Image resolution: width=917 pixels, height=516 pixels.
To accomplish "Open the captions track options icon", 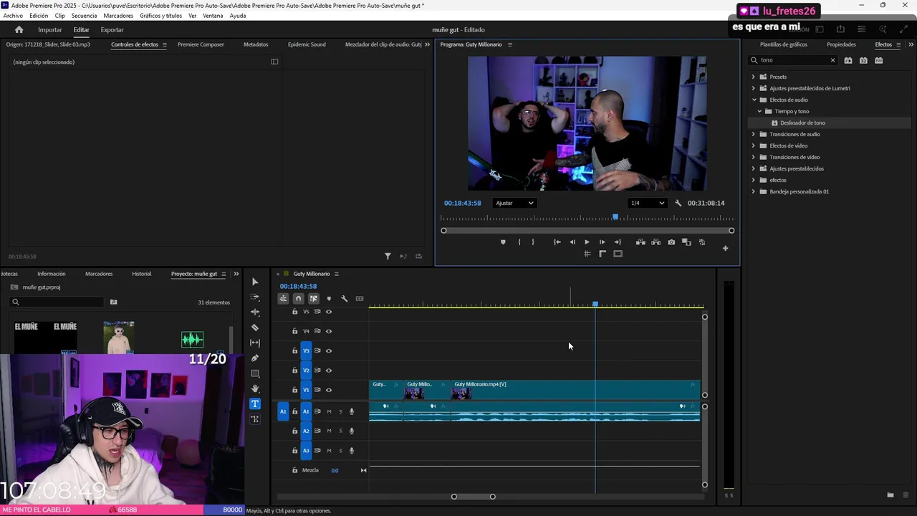I will point(360,299).
